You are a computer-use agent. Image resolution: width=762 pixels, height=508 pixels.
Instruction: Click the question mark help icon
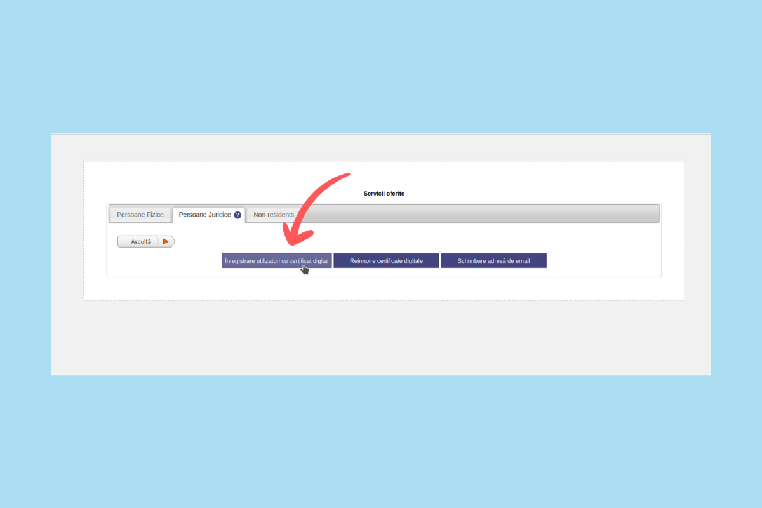coord(237,215)
